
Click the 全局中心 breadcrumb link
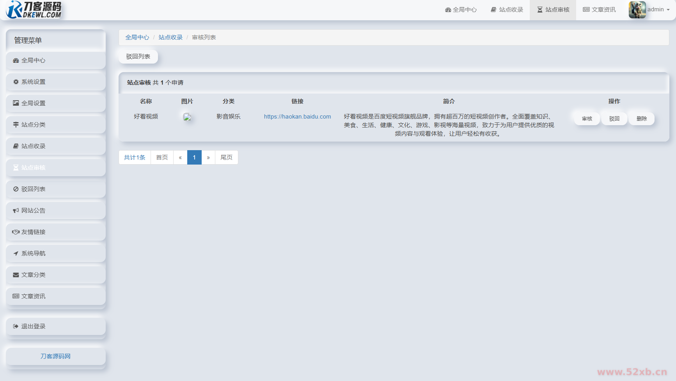[137, 37]
